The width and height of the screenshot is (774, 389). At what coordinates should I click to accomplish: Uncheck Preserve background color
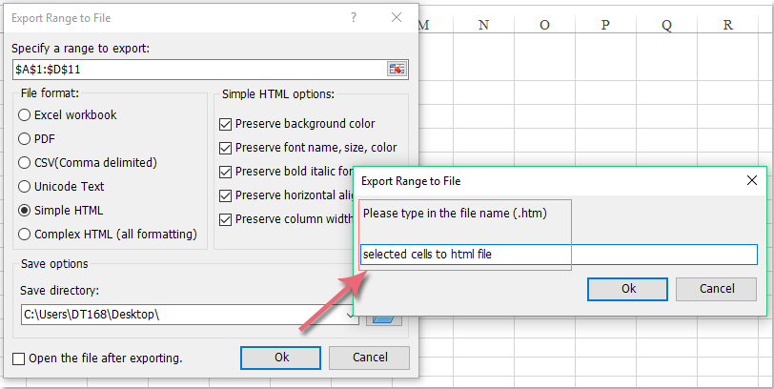tap(226, 124)
